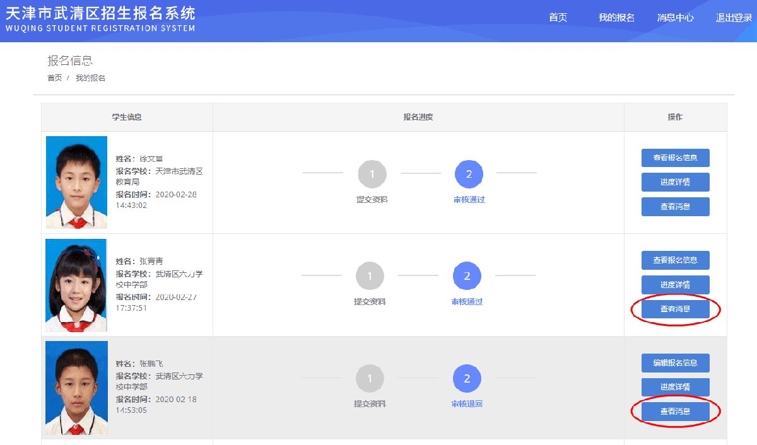Go to 消息中心 in navigation
The width and height of the screenshot is (757, 445).
[675, 18]
